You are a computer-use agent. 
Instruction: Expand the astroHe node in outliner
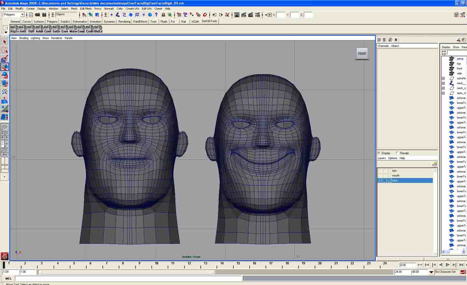tap(443, 79)
